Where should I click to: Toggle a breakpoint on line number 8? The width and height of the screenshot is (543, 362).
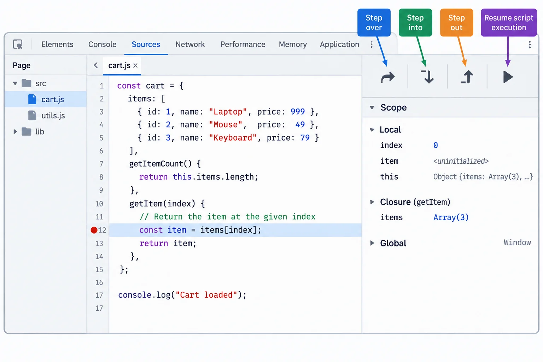101,177
